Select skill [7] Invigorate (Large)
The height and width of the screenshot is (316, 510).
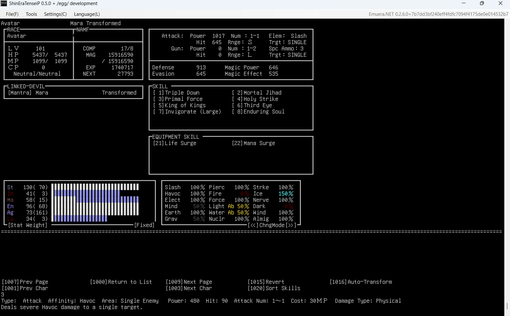tap(187, 112)
